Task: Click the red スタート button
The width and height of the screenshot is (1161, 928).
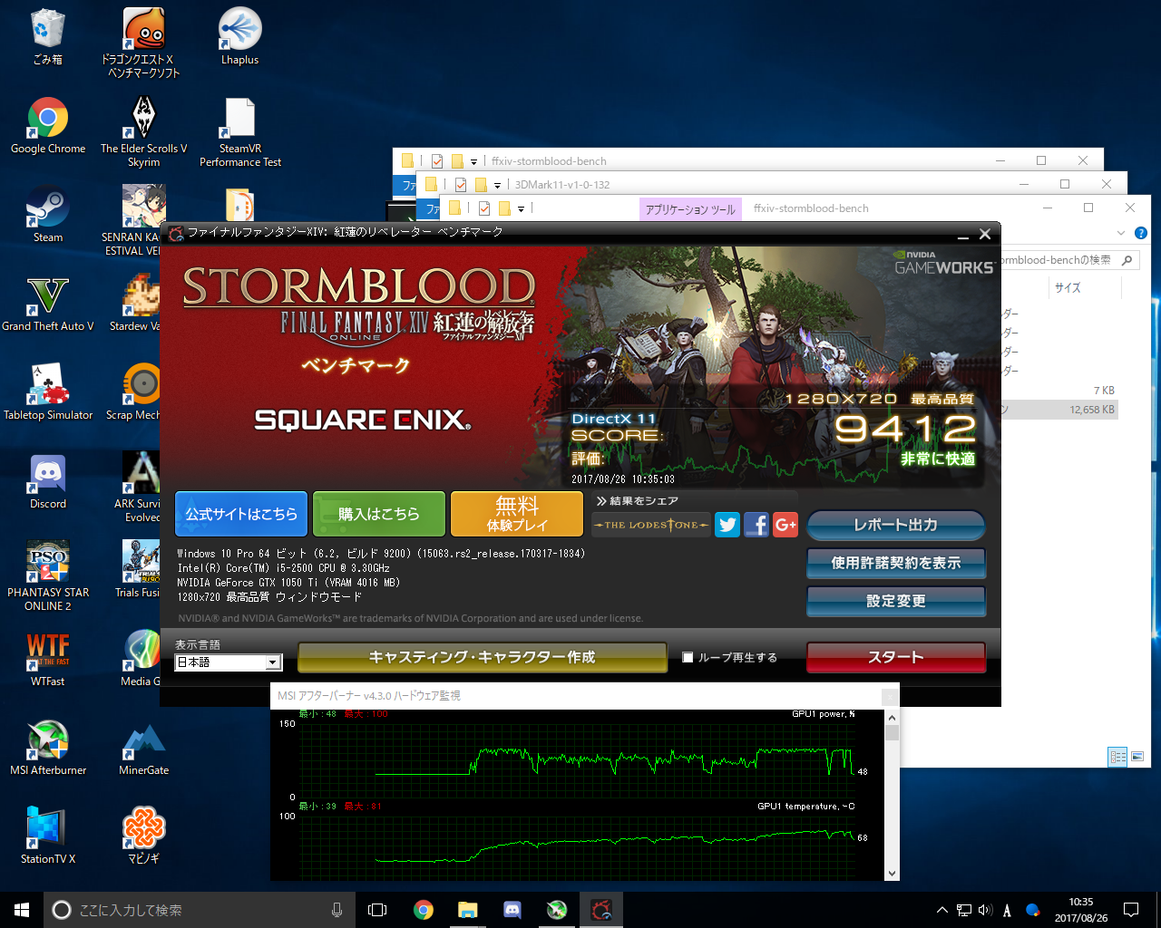Action: point(895,657)
